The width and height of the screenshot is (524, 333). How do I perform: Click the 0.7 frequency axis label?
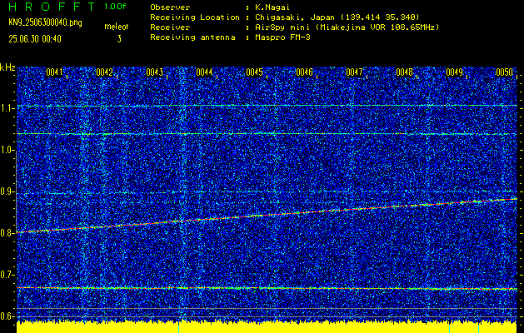click(7, 275)
